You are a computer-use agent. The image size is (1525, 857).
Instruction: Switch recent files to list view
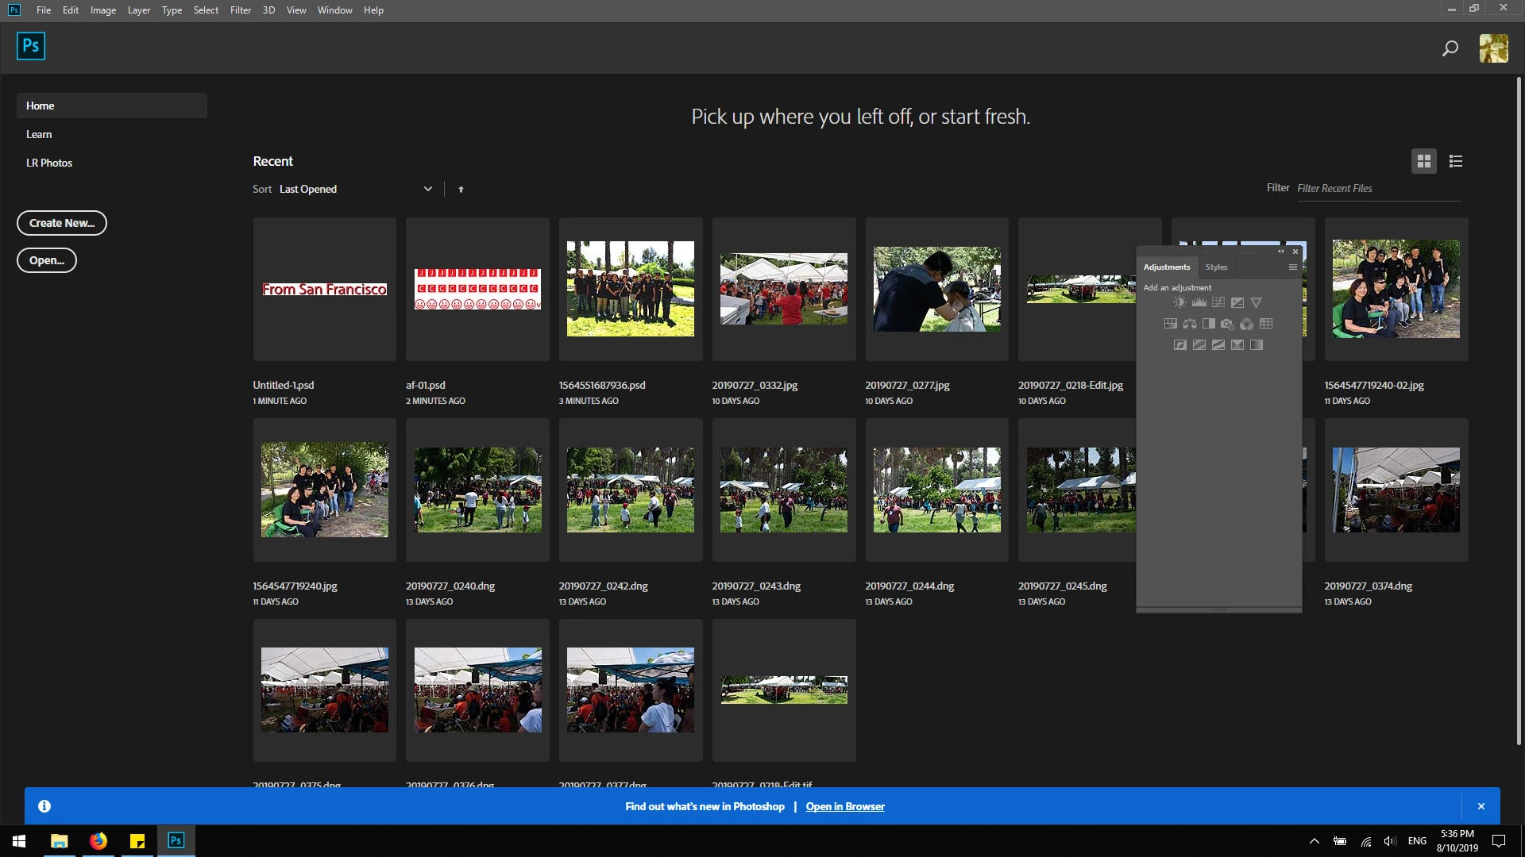(x=1455, y=161)
